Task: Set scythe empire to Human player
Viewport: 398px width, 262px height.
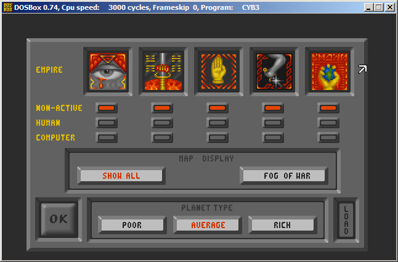Action: 273,123
